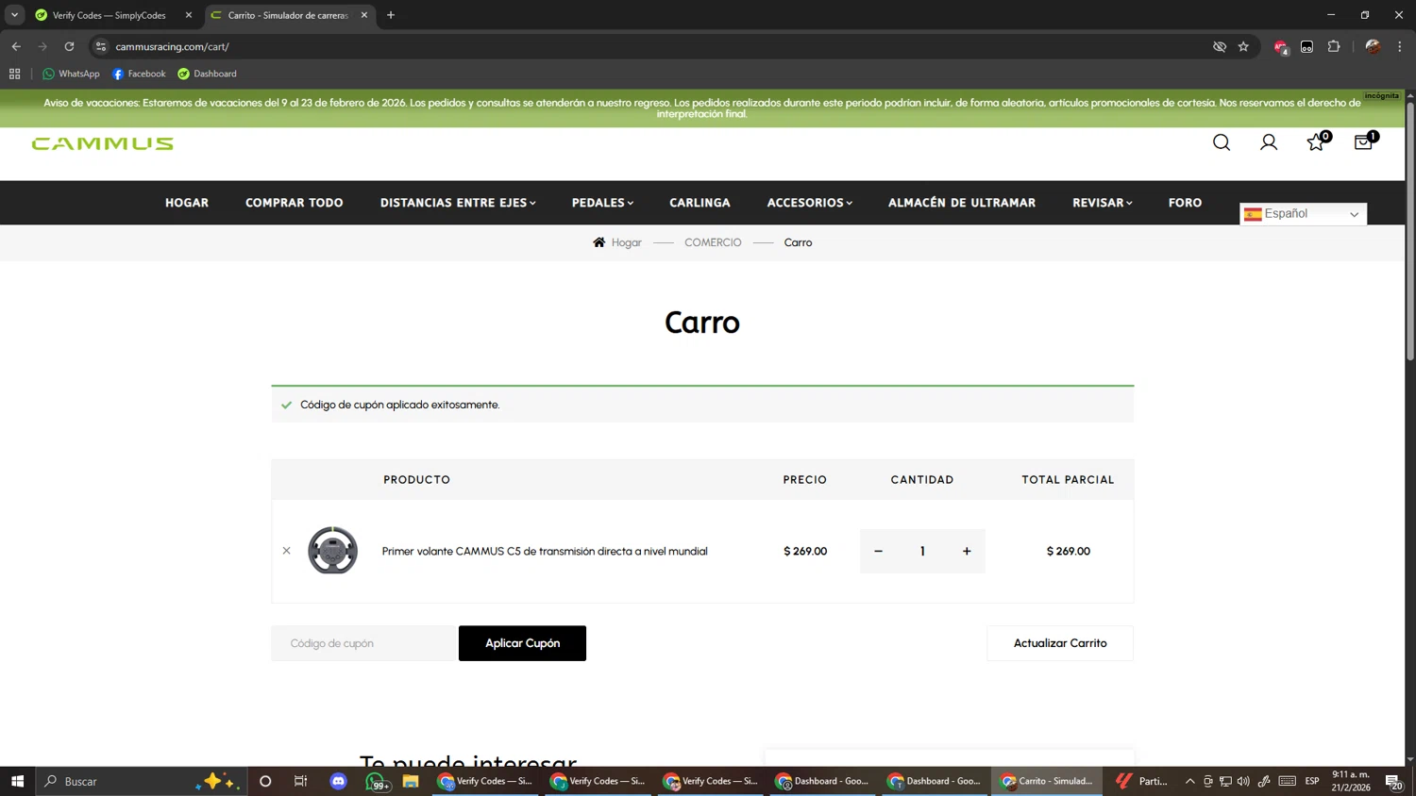The image size is (1416, 796).
Task: Open the WhatsApp bookmark
Action: point(71,74)
